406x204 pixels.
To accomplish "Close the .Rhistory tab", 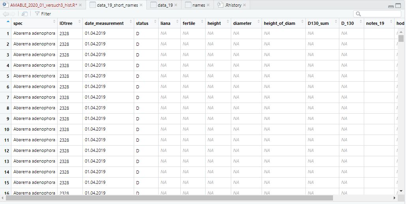I will (x=245, y=5).
